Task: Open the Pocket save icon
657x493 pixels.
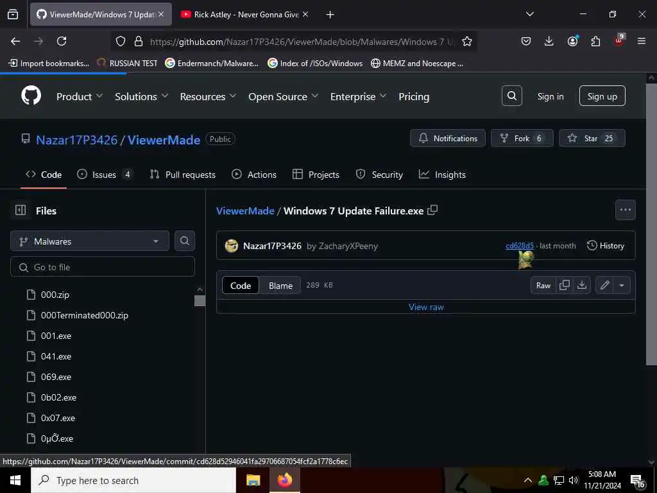Action: [526, 41]
